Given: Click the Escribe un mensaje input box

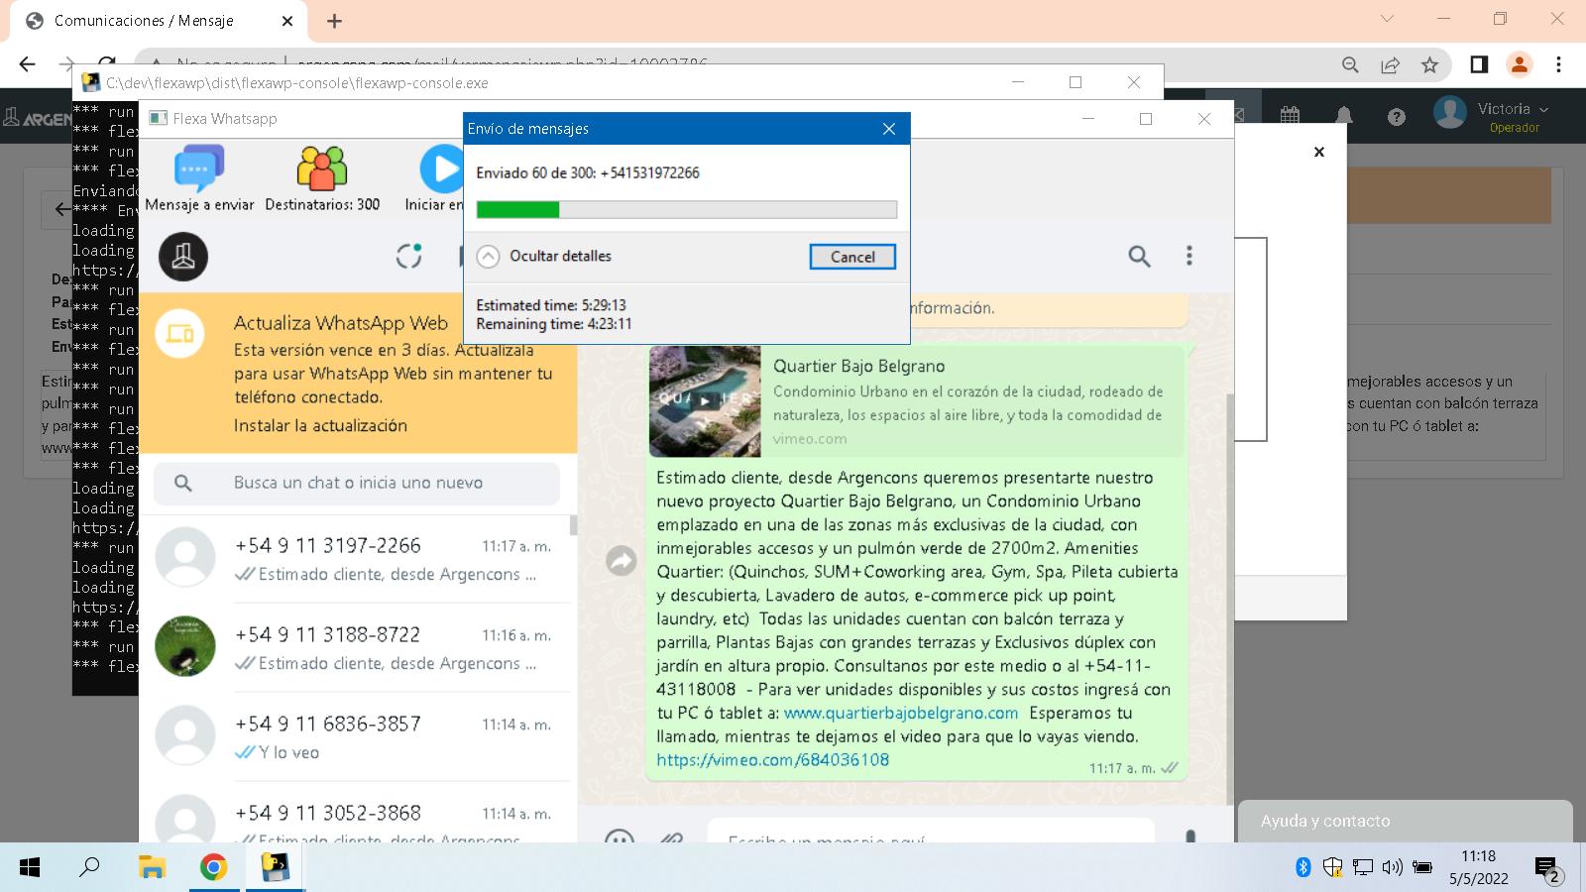Looking at the screenshot, I should [x=932, y=831].
